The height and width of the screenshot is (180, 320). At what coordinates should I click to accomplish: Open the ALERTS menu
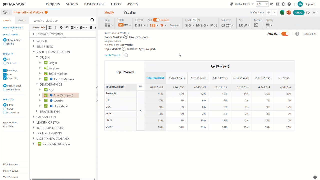(116, 4)
